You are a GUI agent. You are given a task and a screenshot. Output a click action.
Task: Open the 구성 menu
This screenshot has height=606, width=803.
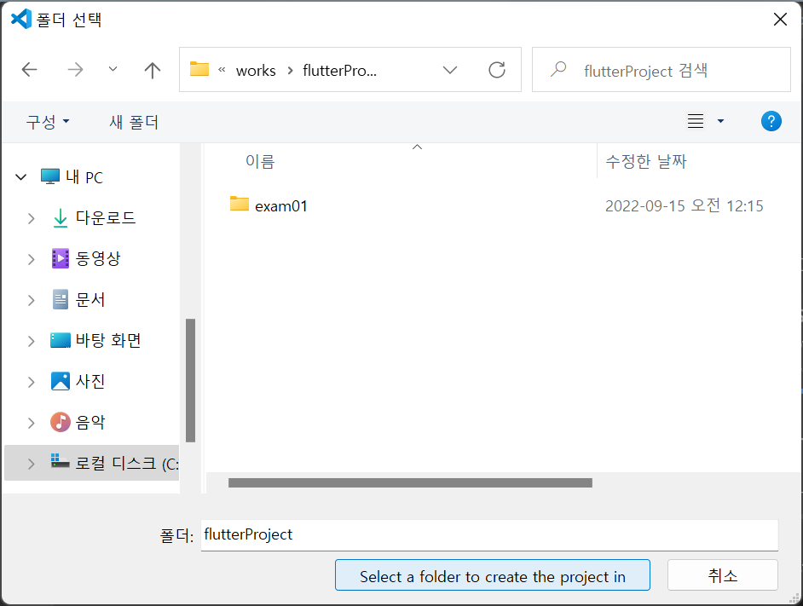[47, 122]
